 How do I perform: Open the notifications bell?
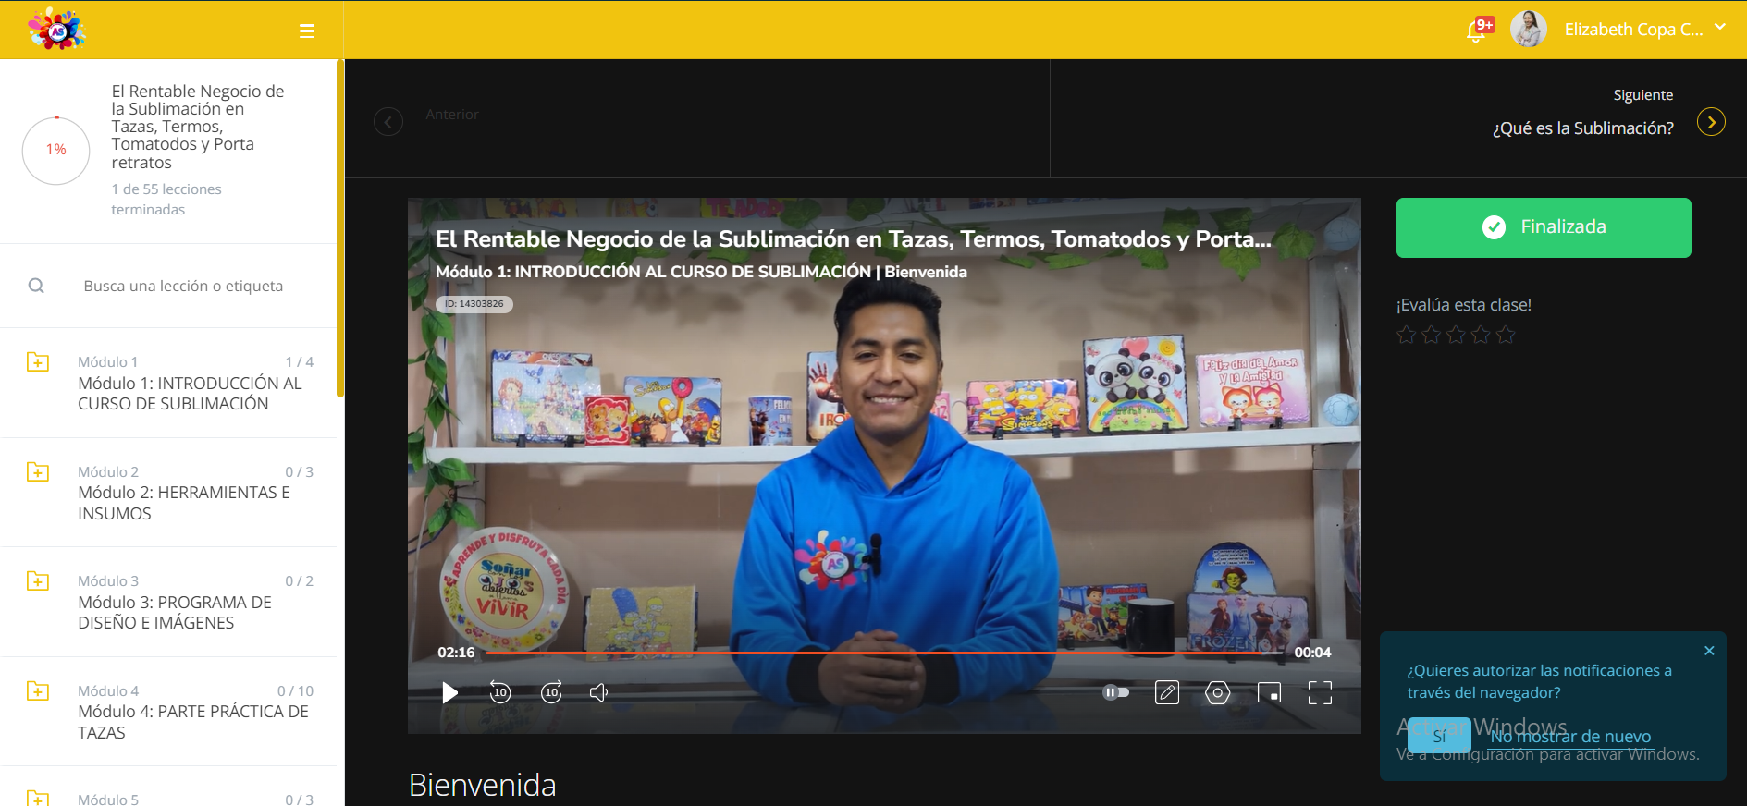coord(1477,31)
